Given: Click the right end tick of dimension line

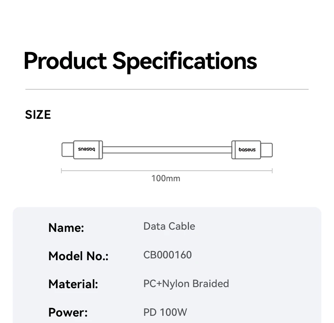Looking at the screenshot, I should point(272,171).
